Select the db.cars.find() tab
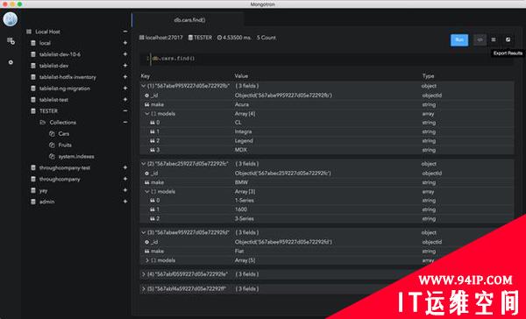 click(188, 20)
